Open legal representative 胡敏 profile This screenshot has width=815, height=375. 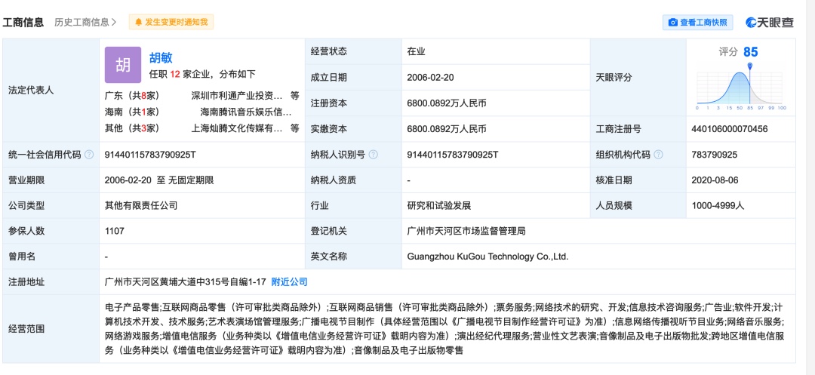(161, 57)
